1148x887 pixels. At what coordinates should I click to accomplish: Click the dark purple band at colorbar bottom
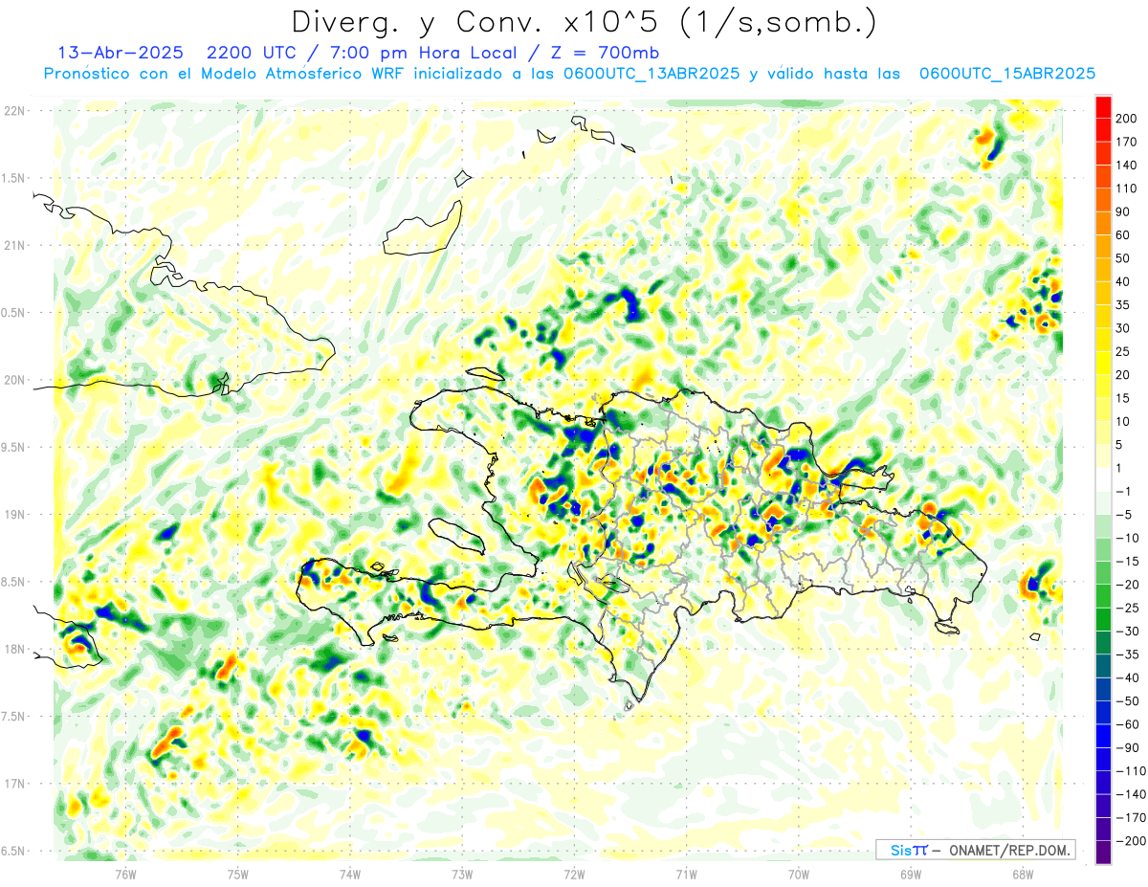(1103, 853)
